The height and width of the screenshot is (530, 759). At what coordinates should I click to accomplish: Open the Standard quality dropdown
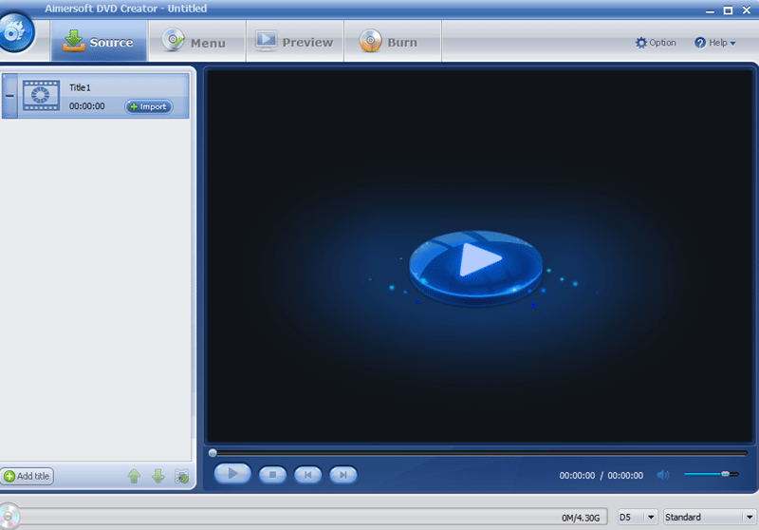(x=710, y=517)
